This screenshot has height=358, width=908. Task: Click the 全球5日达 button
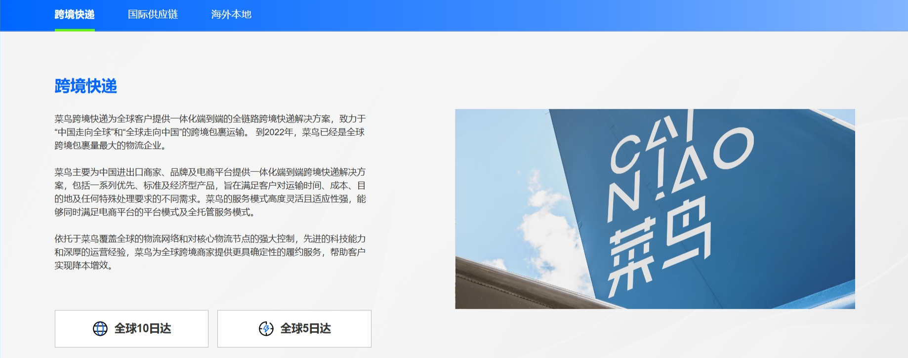[x=294, y=328]
